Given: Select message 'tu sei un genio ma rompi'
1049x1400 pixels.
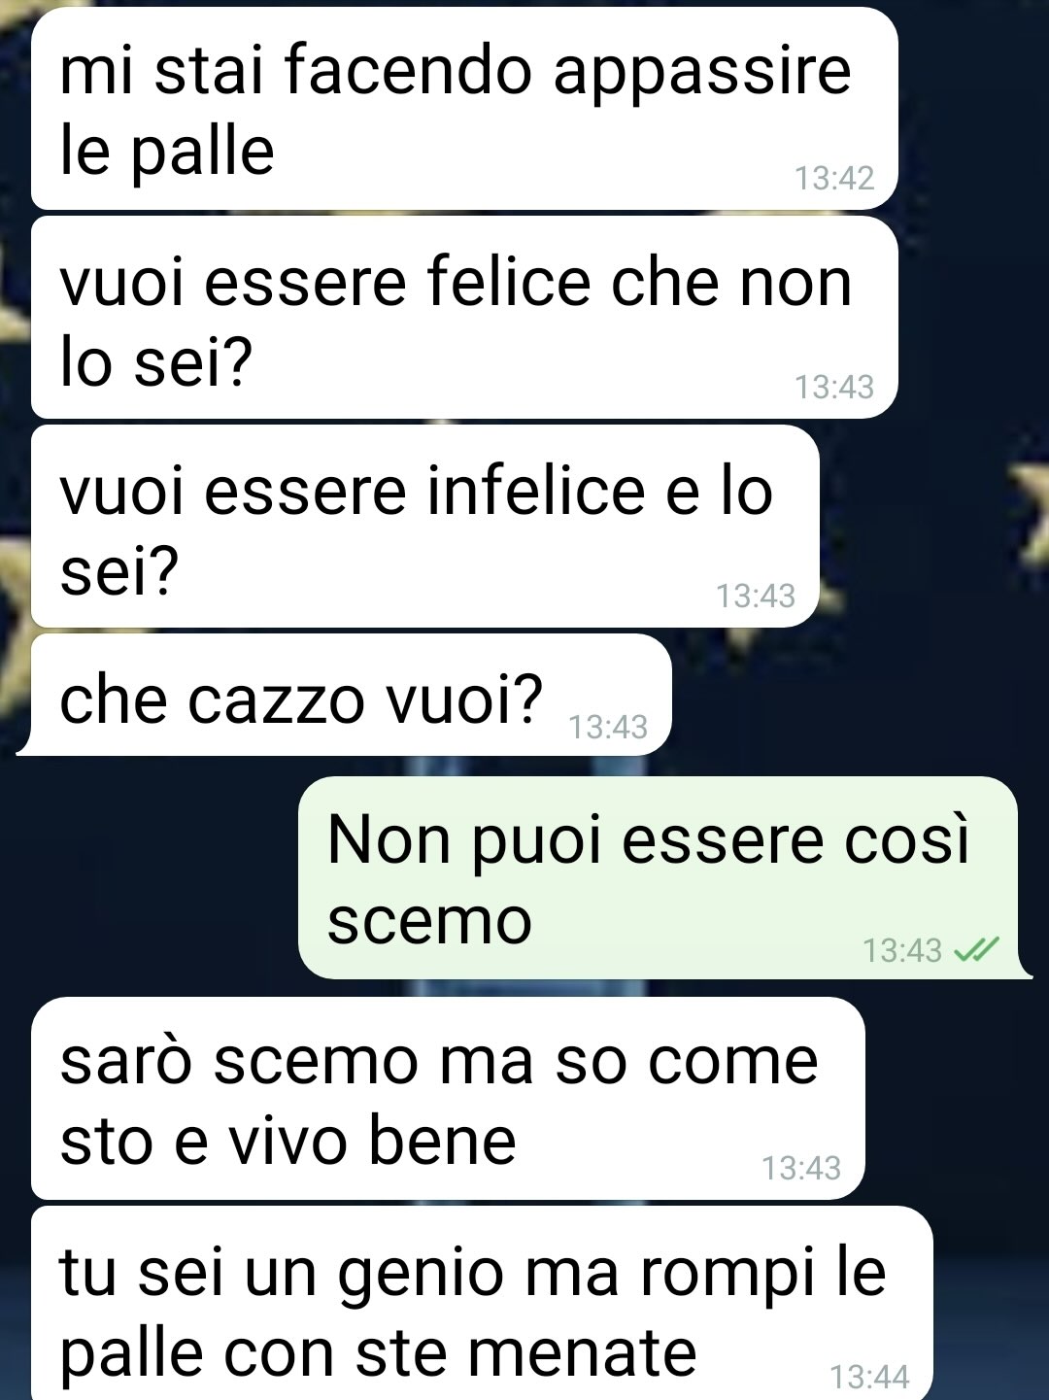Looking at the screenshot, I should point(482,1303).
